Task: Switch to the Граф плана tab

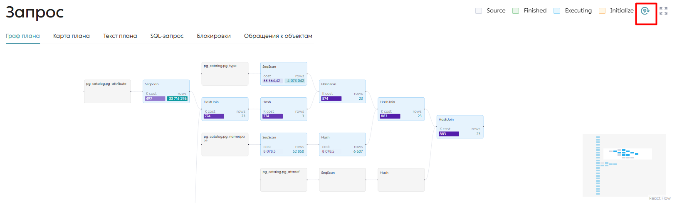Action: coord(23,36)
